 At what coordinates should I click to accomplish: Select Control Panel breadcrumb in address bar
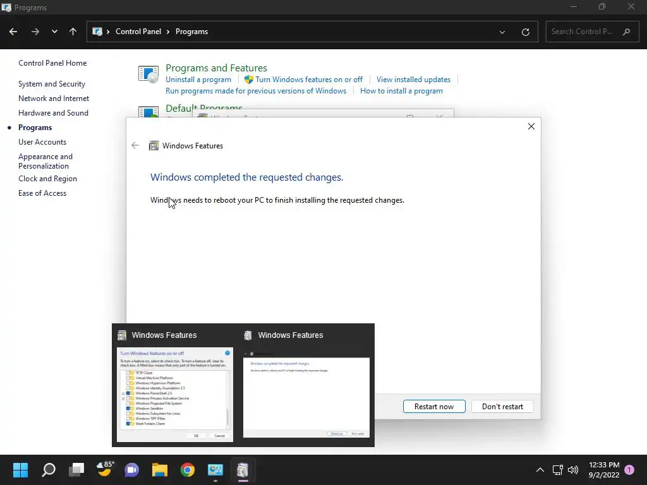click(x=138, y=32)
